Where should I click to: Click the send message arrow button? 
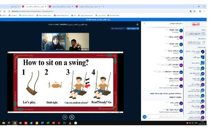144,117
